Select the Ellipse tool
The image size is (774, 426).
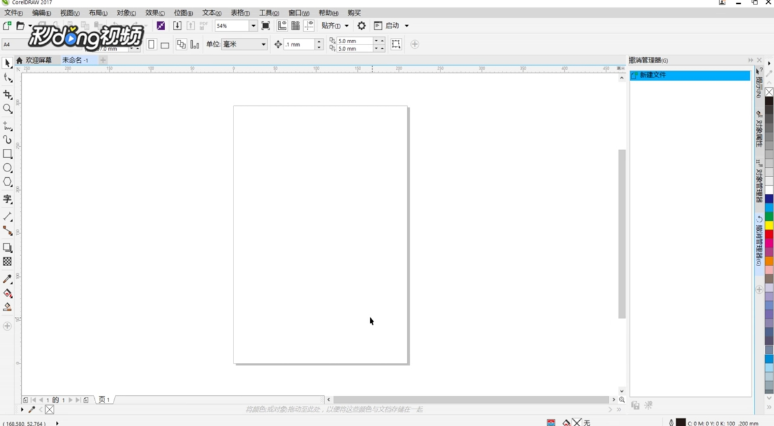click(7, 168)
